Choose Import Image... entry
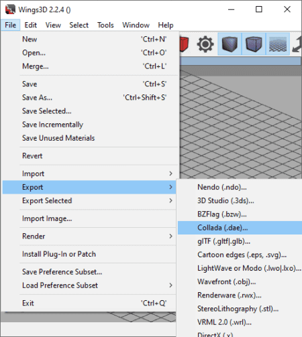This screenshot has height=337, width=302. 89,218
